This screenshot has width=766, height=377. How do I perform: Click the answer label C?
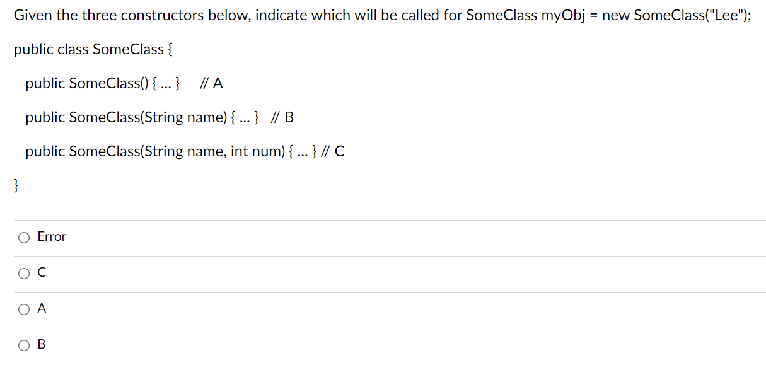(41, 272)
